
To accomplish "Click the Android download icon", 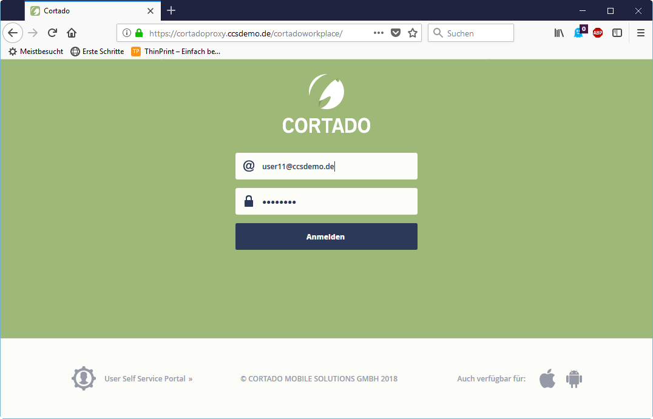I will [574, 378].
